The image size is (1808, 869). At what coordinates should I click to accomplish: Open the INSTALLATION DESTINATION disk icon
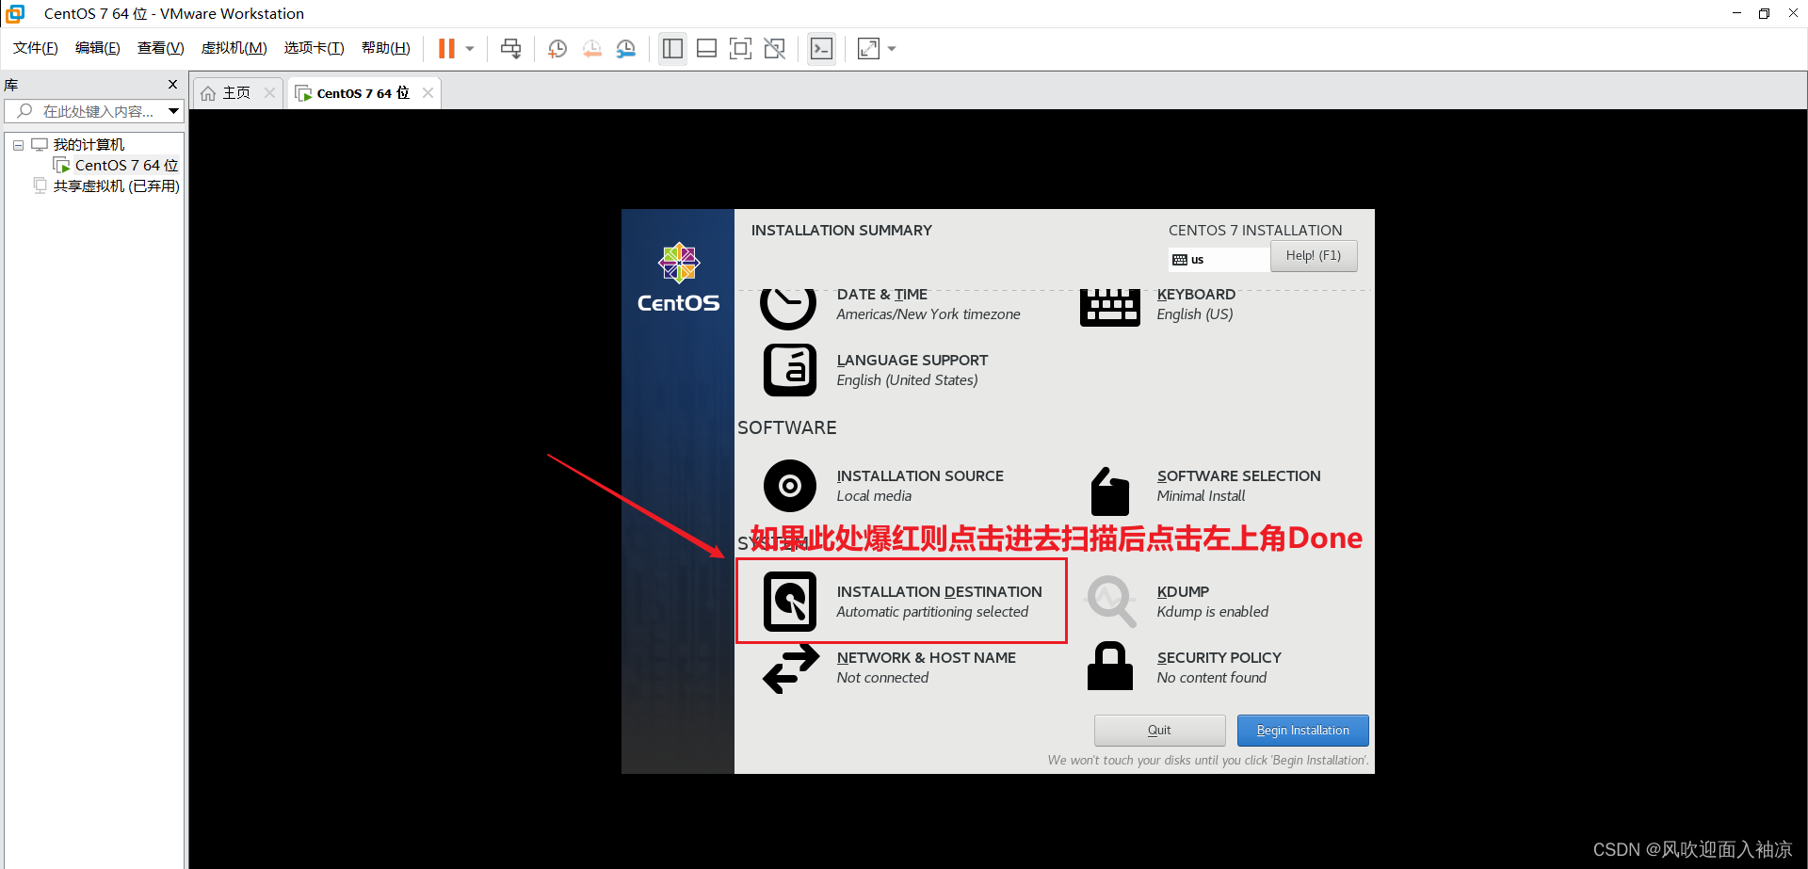(790, 602)
